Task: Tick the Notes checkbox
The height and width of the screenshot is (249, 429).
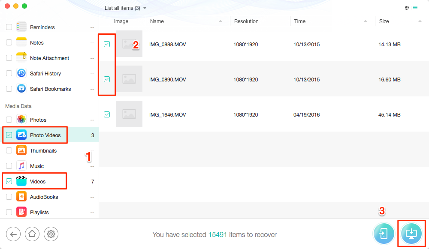Action: point(9,42)
